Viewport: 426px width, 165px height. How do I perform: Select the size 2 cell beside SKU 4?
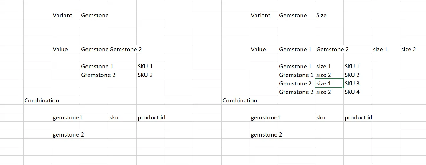click(x=324, y=92)
